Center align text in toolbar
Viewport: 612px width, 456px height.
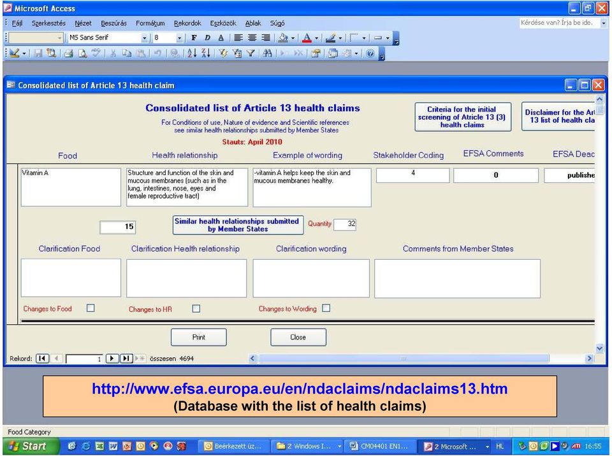pyautogui.click(x=252, y=38)
